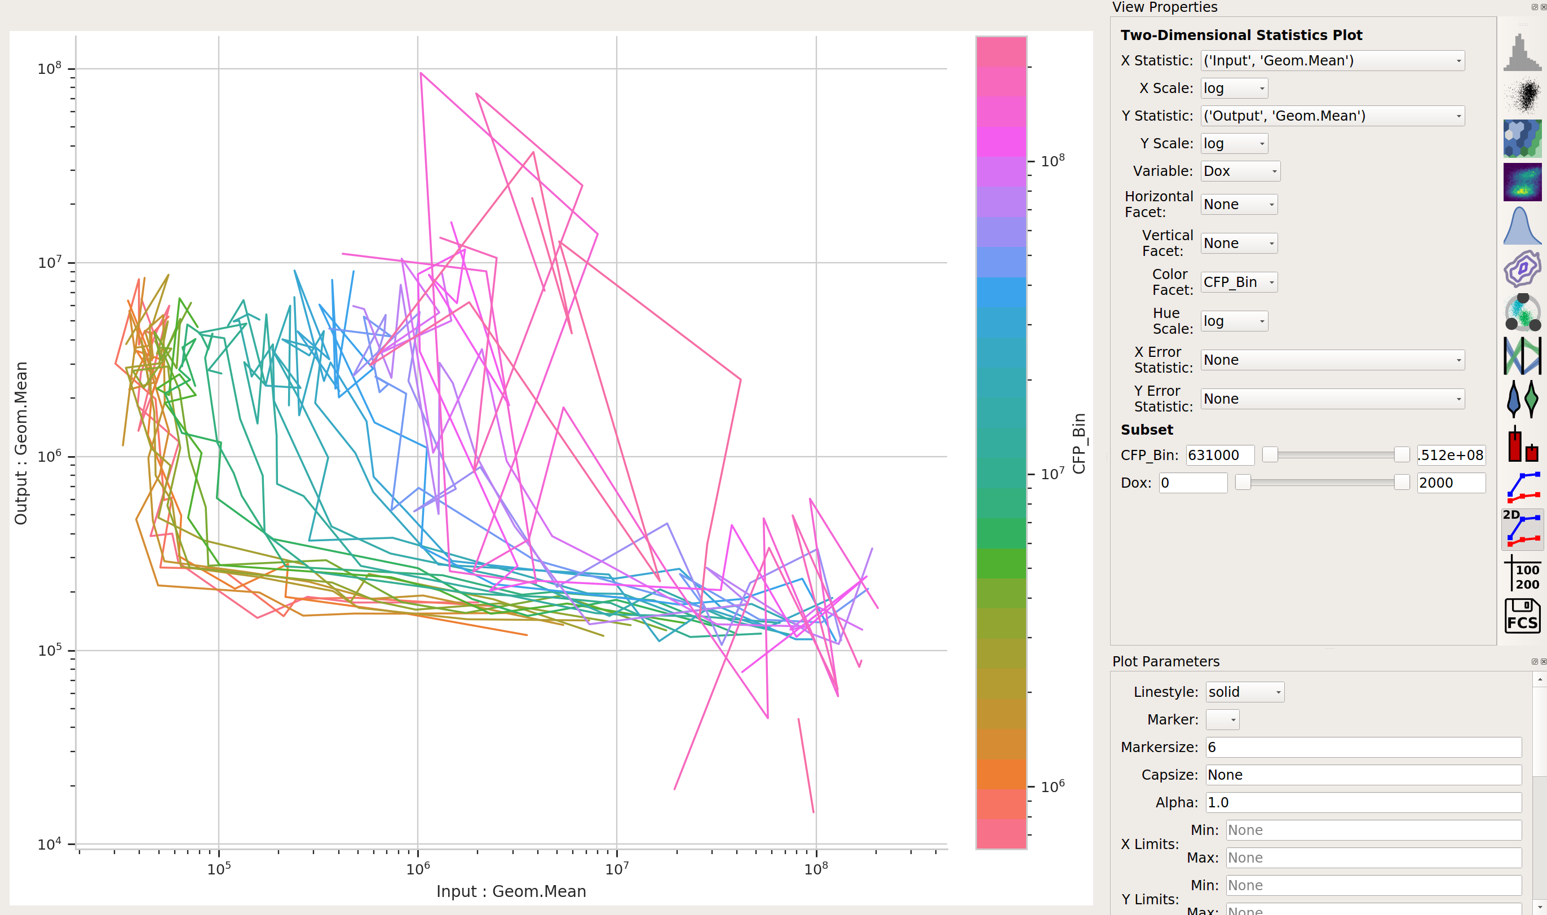Open the X Scale dropdown
The height and width of the screenshot is (915, 1547).
[1234, 88]
